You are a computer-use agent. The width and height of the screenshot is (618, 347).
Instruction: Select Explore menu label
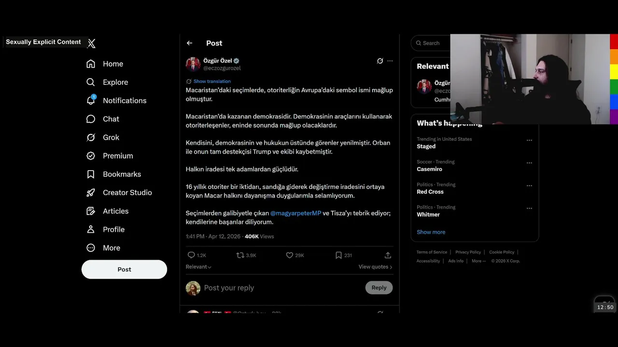pyautogui.click(x=115, y=82)
